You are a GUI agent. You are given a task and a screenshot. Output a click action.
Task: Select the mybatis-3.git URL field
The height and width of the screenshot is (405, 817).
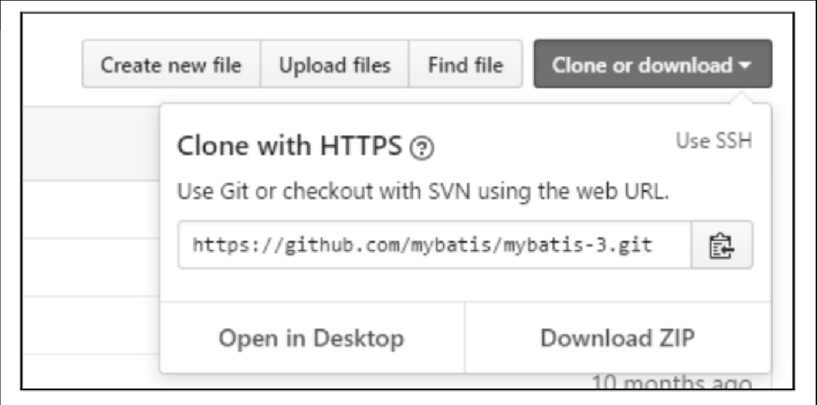[x=435, y=244]
